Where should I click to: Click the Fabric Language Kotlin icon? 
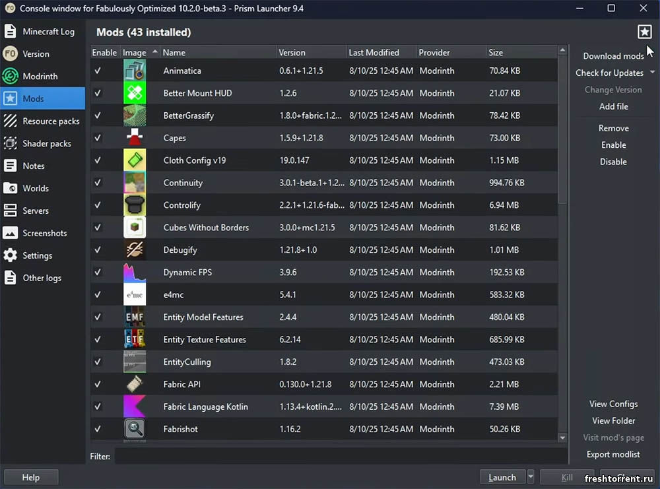point(135,407)
